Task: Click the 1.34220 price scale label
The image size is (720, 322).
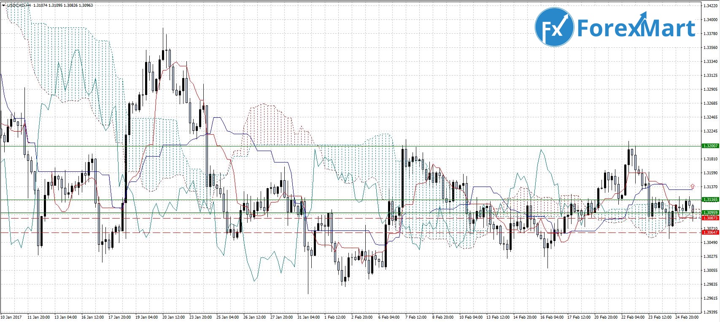Action: click(x=710, y=6)
